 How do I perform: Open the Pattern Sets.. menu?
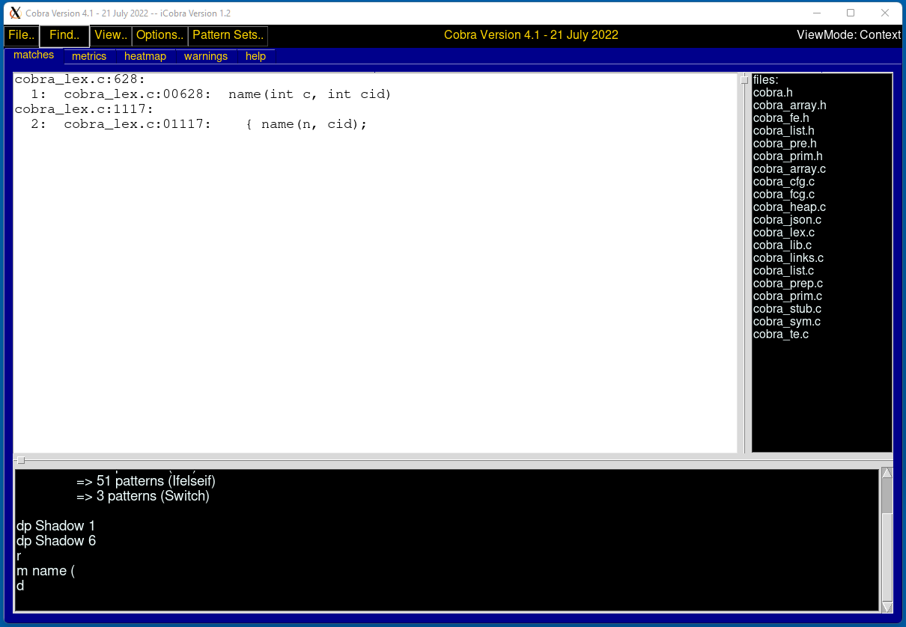(228, 35)
